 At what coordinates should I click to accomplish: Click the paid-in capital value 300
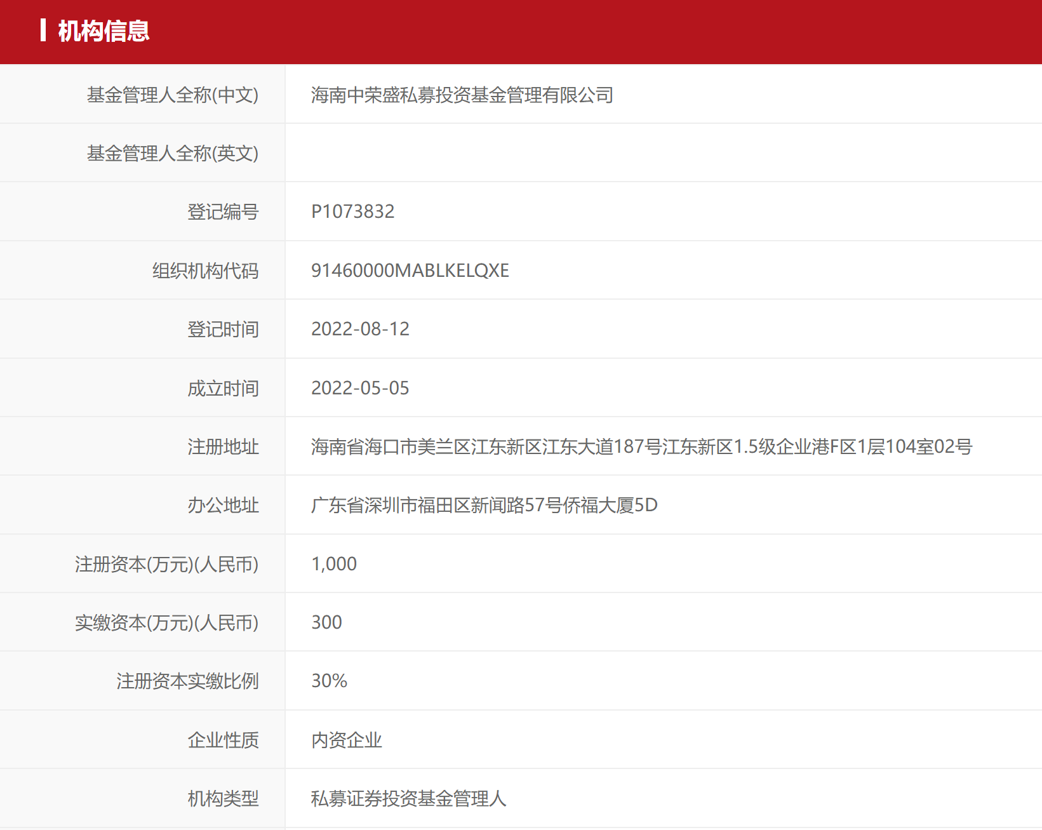click(x=326, y=622)
